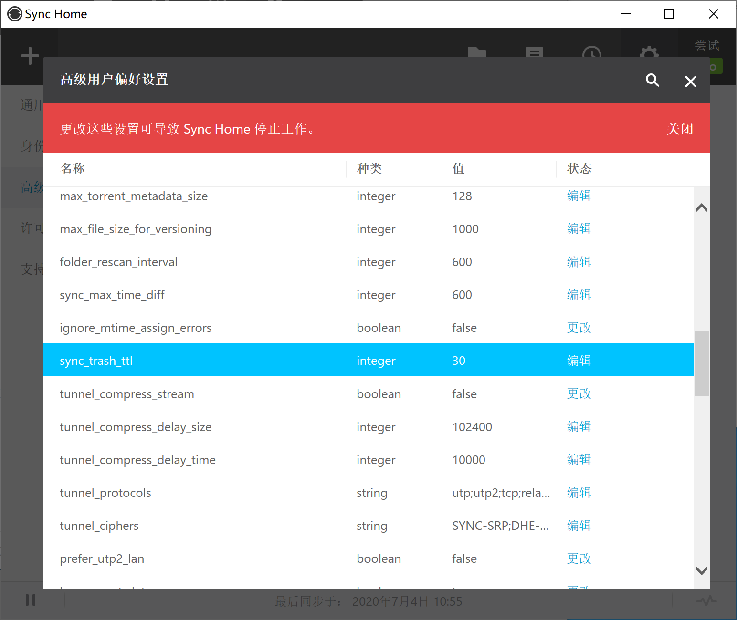Click 编辑 for tunnel_ciphers
The width and height of the screenshot is (737, 620).
579,526
